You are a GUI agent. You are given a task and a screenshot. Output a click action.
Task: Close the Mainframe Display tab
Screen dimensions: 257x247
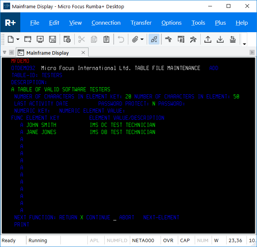click(83, 53)
